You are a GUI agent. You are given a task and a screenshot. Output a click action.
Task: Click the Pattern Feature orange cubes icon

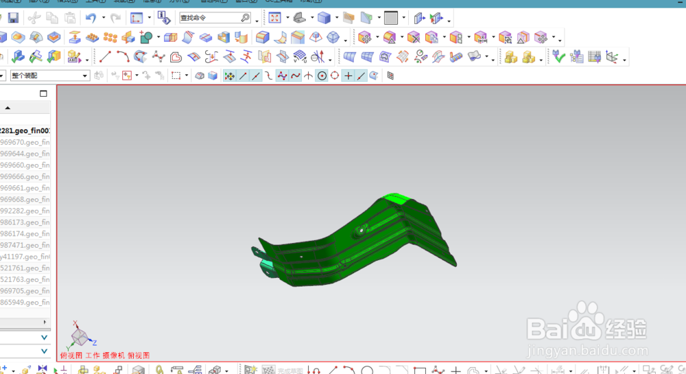point(110,38)
